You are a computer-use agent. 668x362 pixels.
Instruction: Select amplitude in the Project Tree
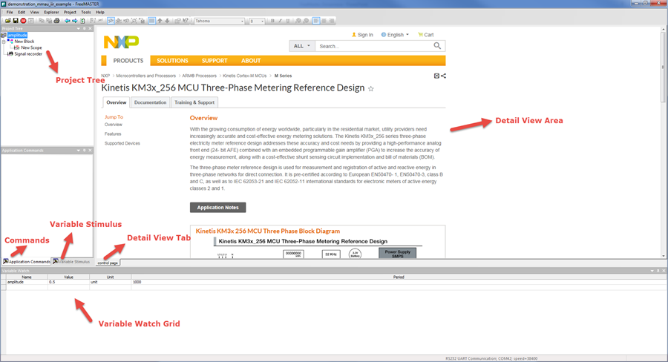(17, 36)
